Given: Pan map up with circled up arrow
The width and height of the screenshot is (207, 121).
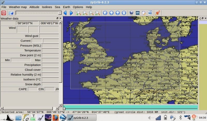Looking at the screenshot, I should point(118,13).
